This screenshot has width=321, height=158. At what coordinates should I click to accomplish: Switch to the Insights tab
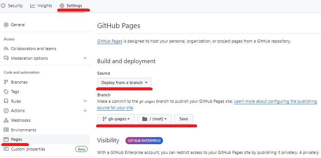(x=41, y=6)
